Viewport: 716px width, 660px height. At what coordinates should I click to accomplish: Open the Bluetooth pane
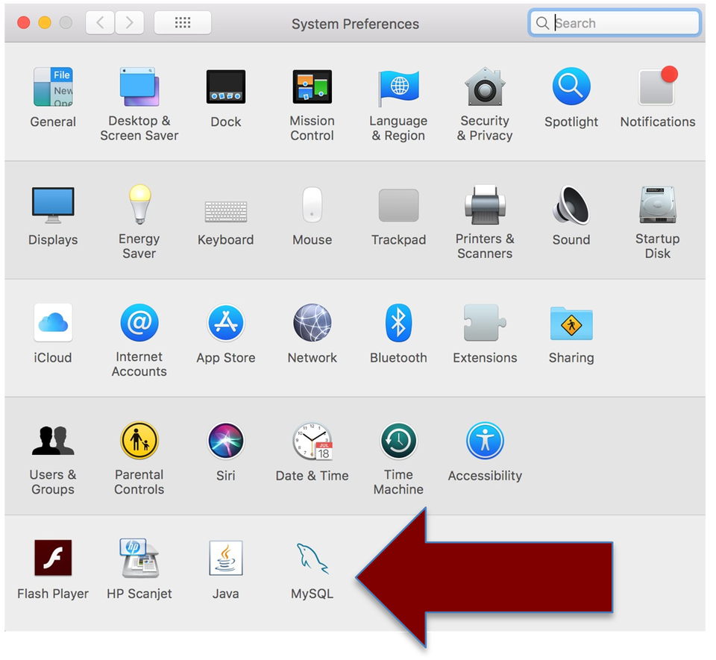[398, 322]
